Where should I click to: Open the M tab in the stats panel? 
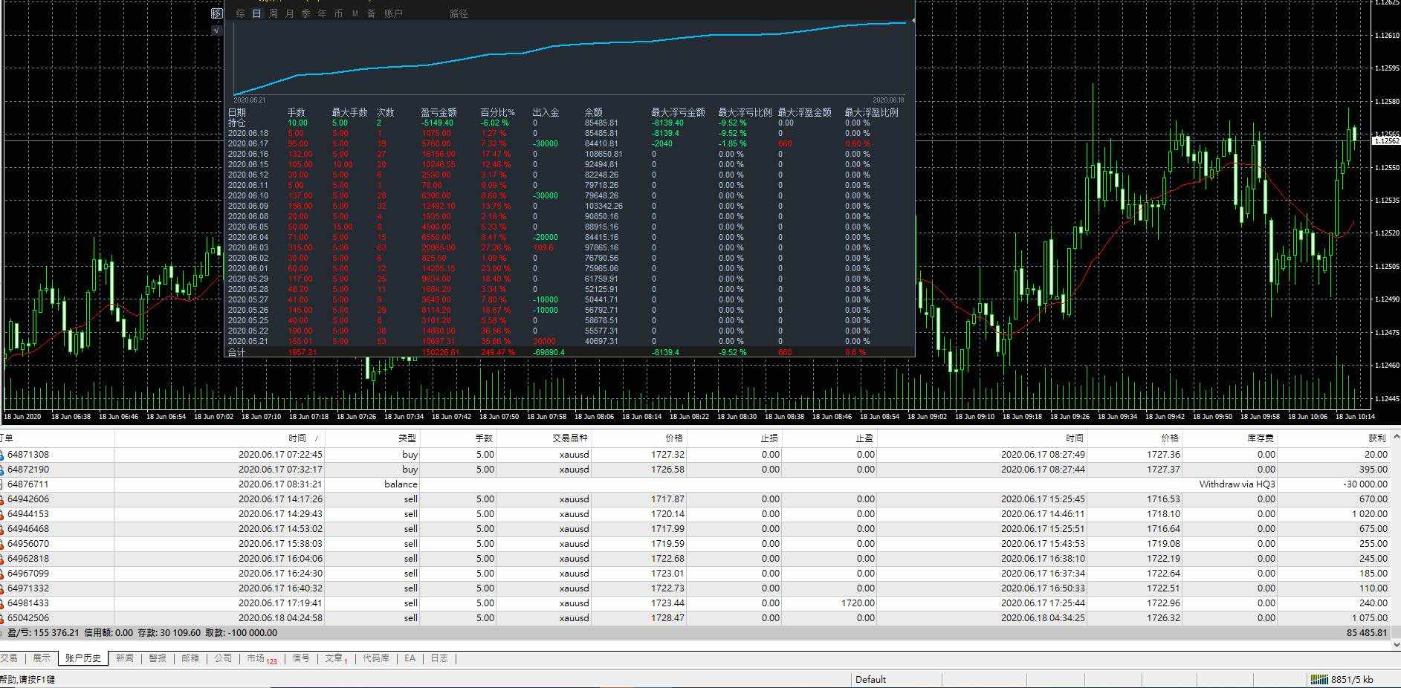[x=355, y=13]
